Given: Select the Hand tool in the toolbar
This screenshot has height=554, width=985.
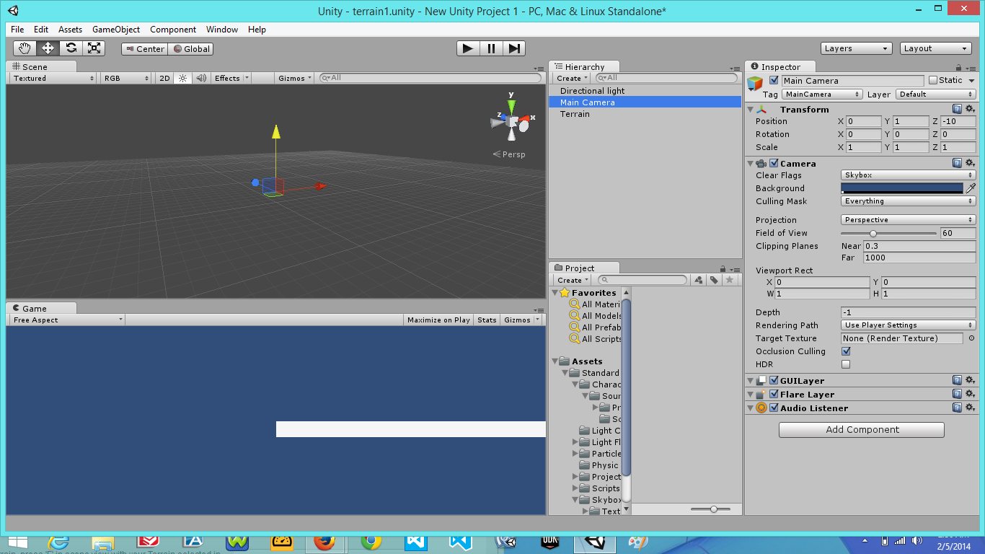Looking at the screenshot, I should coord(25,48).
